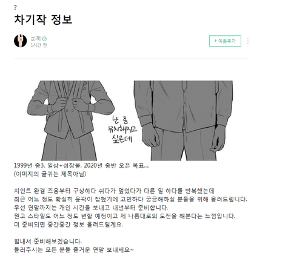Open the author name 순끼
291x256 pixels.
(x=36, y=39)
